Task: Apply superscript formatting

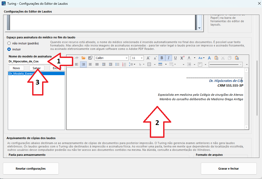Action: coord(182,58)
